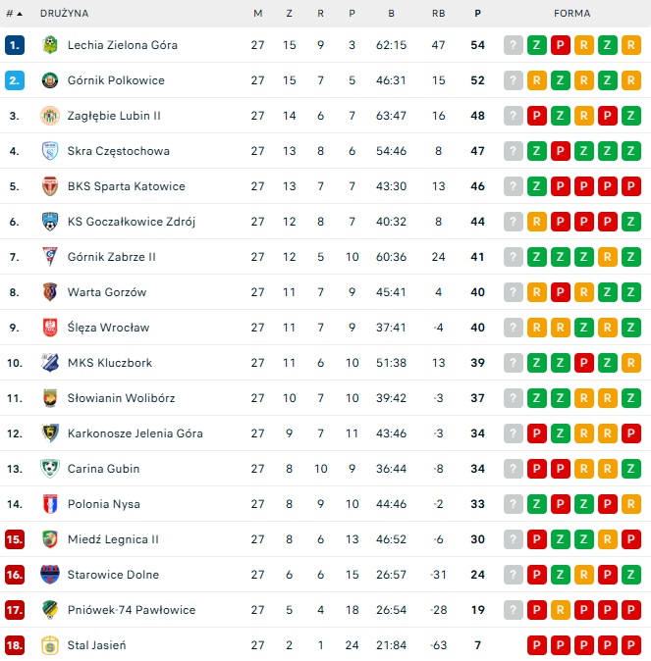Click the Stal Jasień club logo

50,645
